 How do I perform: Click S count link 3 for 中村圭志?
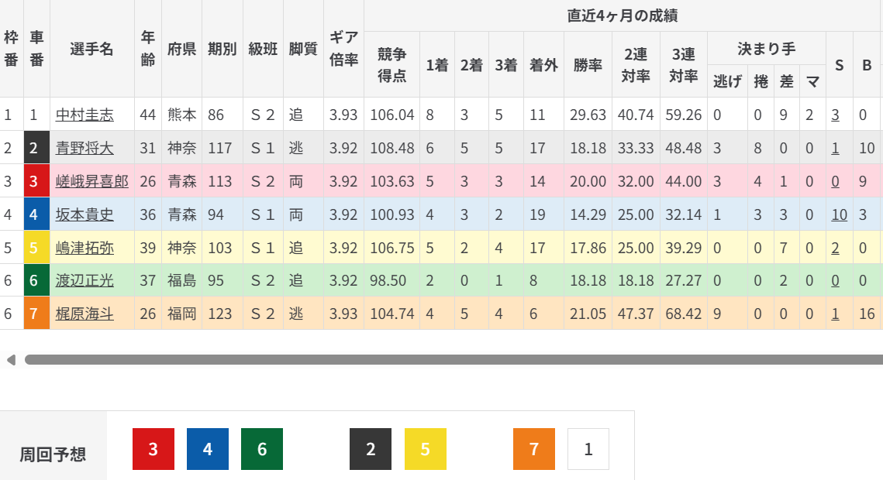(x=835, y=115)
